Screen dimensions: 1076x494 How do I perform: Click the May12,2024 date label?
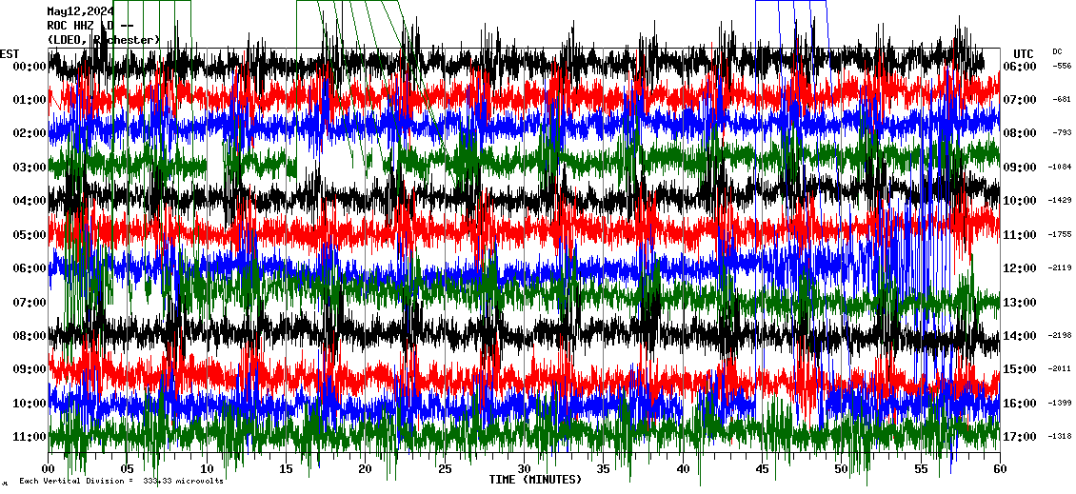pos(80,12)
